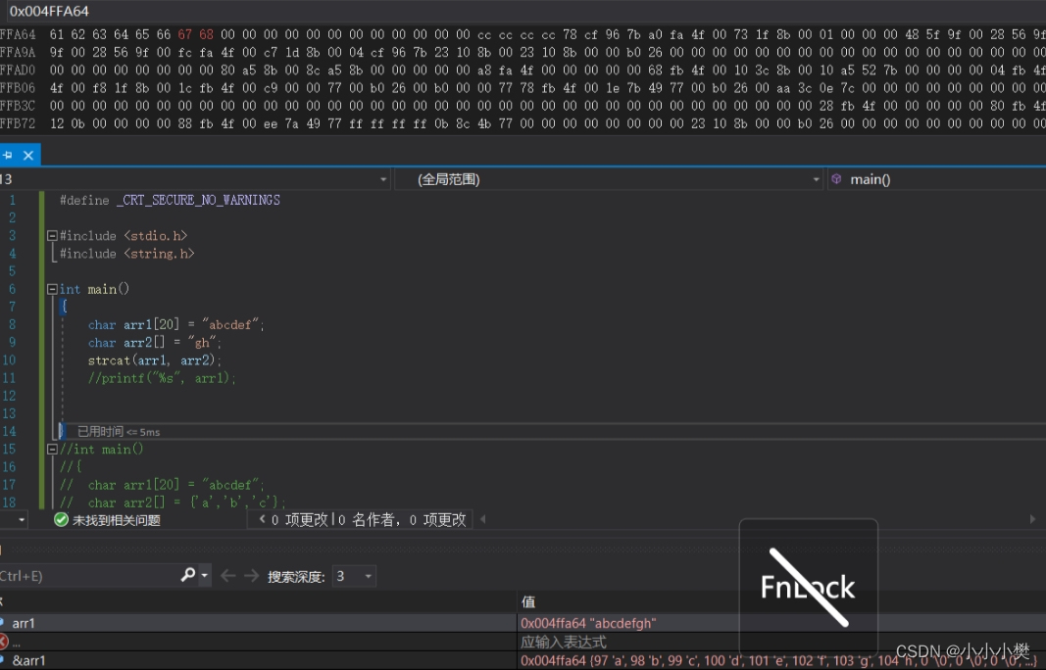1046x670 pixels.
Task: Click the commented printf line
Action: click(162, 379)
